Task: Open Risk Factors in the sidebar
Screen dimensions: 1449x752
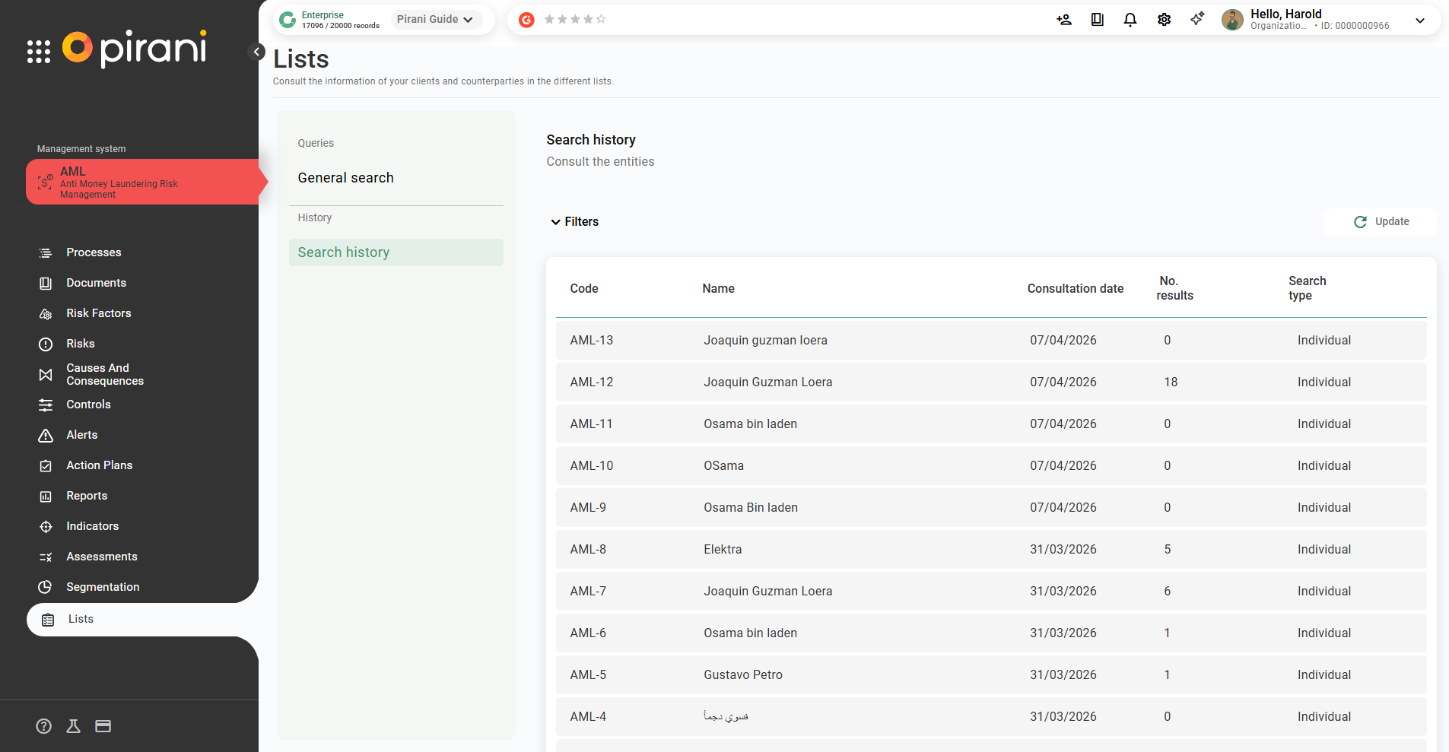Action: [x=98, y=313]
